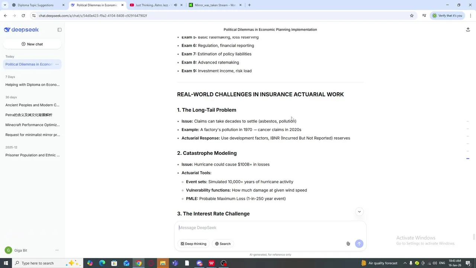The image size is (476, 268).
Task: Open File Explorer from the taskbar
Action: [x=163, y=263]
